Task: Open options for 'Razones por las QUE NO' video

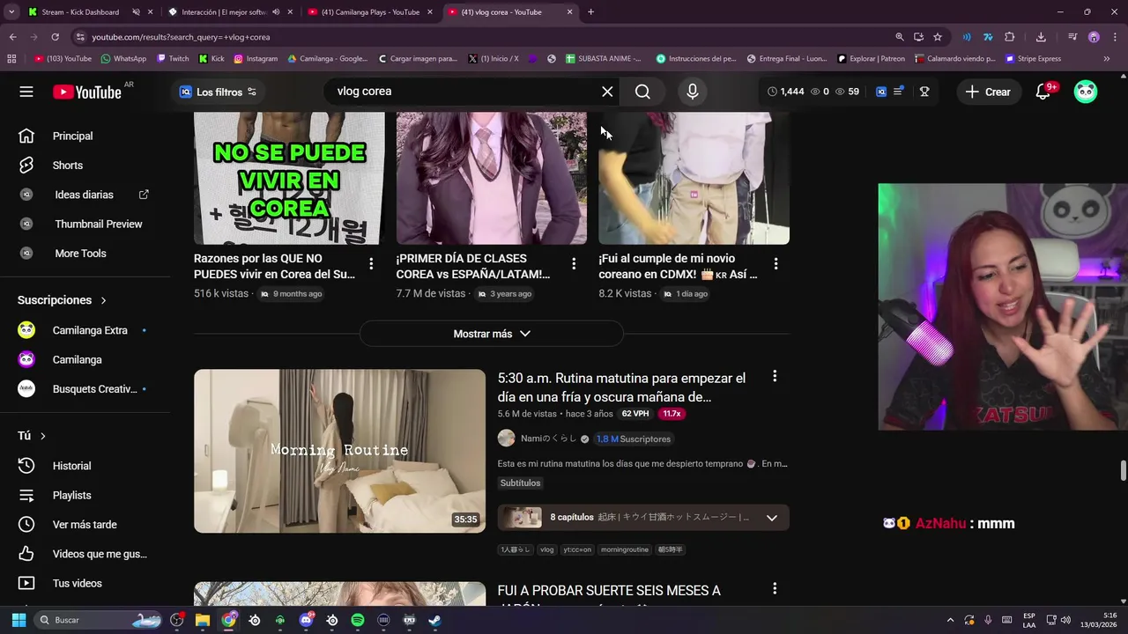Action: coord(371,263)
